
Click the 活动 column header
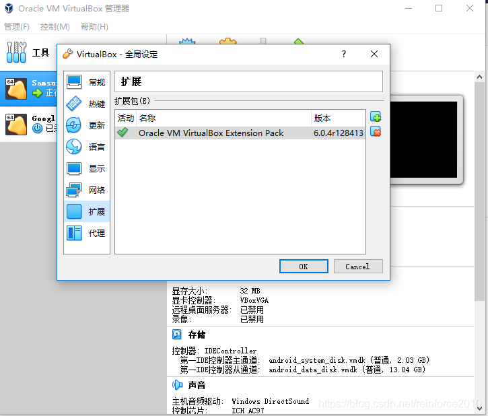pyautogui.click(x=126, y=118)
